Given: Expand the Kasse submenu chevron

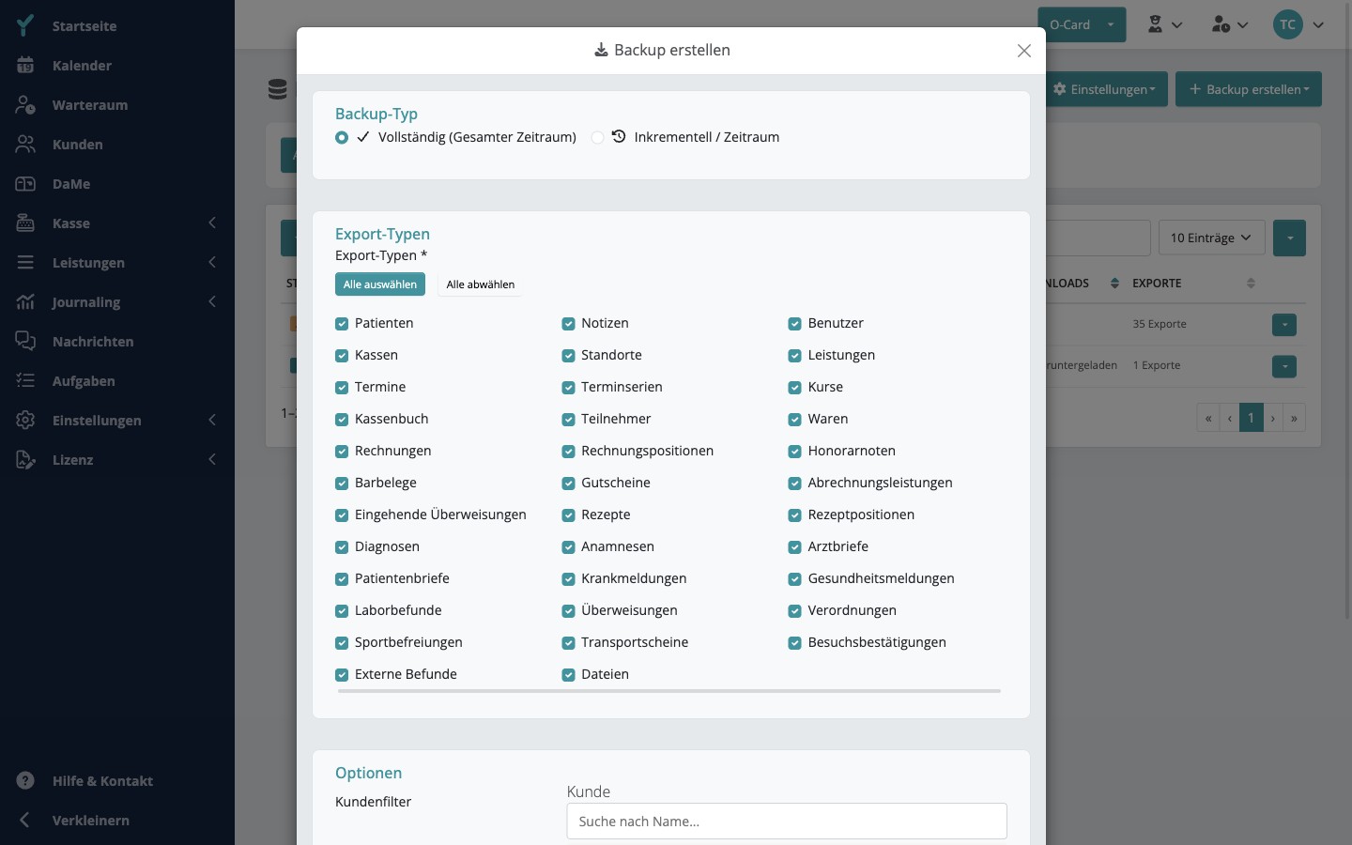Looking at the screenshot, I should point(212,223).
